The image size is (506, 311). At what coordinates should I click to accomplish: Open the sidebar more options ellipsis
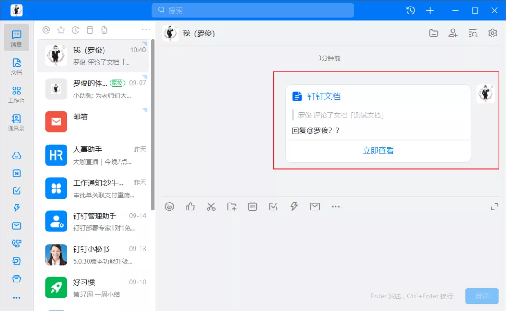16,298
